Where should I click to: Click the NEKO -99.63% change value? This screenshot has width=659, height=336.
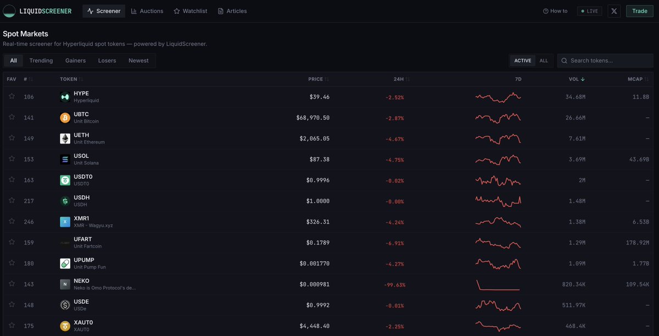click(394, 285)
